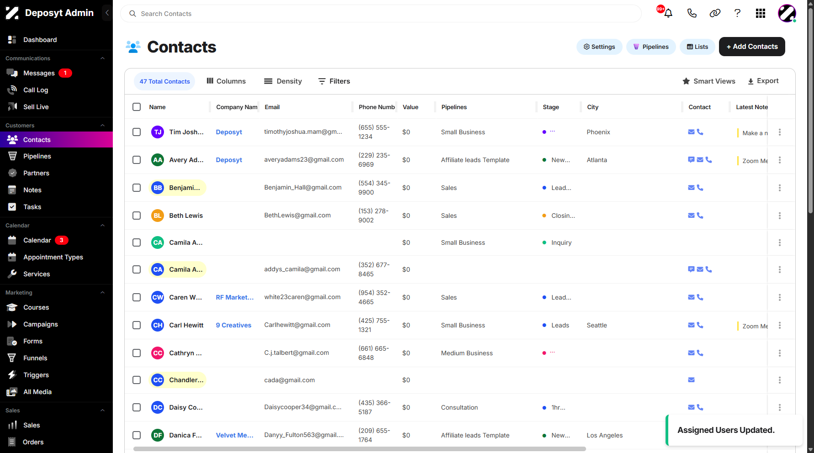Check the Tim Josh row checkbox
Viewport: 814px width, 453px height.
pos(137,132)
